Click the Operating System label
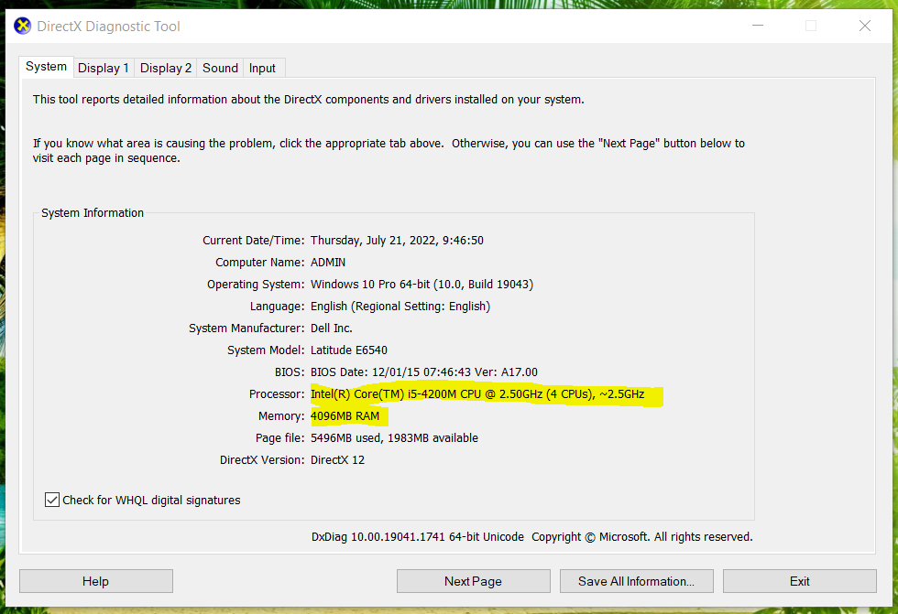The image size is (898, 614). tap(256, 285)
